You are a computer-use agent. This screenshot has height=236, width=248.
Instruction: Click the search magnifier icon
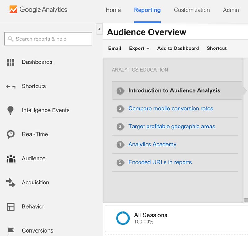point(11,39)
